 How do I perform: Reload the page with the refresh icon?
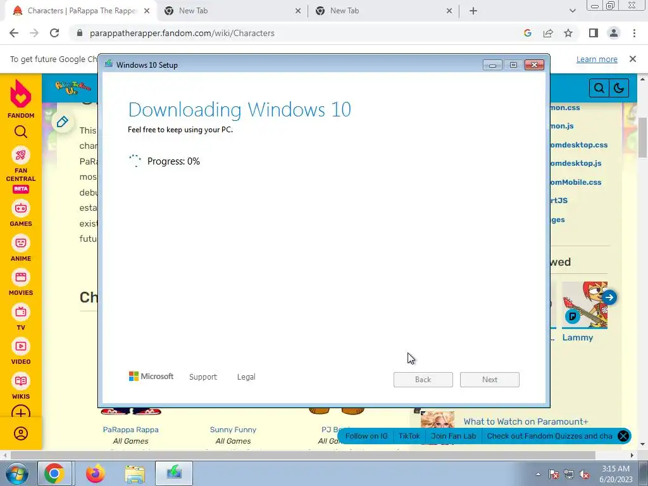pos(54,33)
